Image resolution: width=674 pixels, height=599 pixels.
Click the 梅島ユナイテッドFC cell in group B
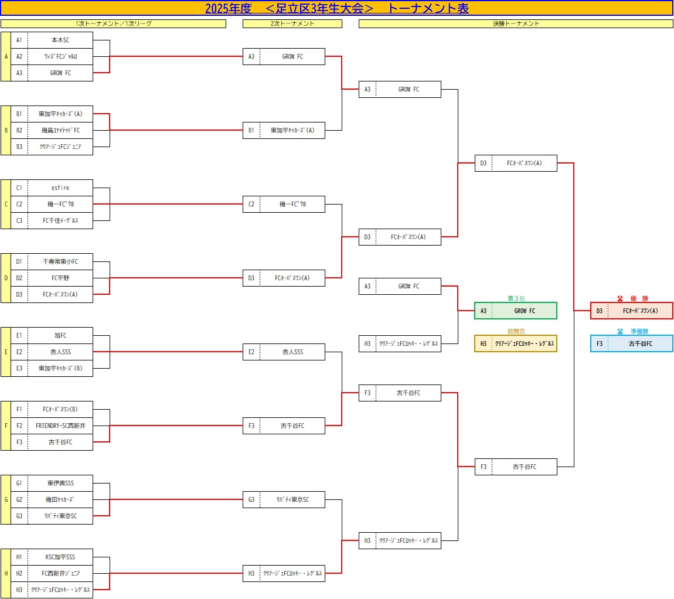60,131
